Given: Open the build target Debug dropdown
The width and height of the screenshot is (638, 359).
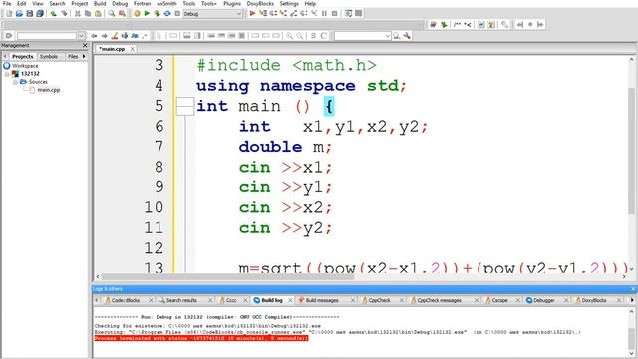Looking at the screenshot, I should point(212,14).
